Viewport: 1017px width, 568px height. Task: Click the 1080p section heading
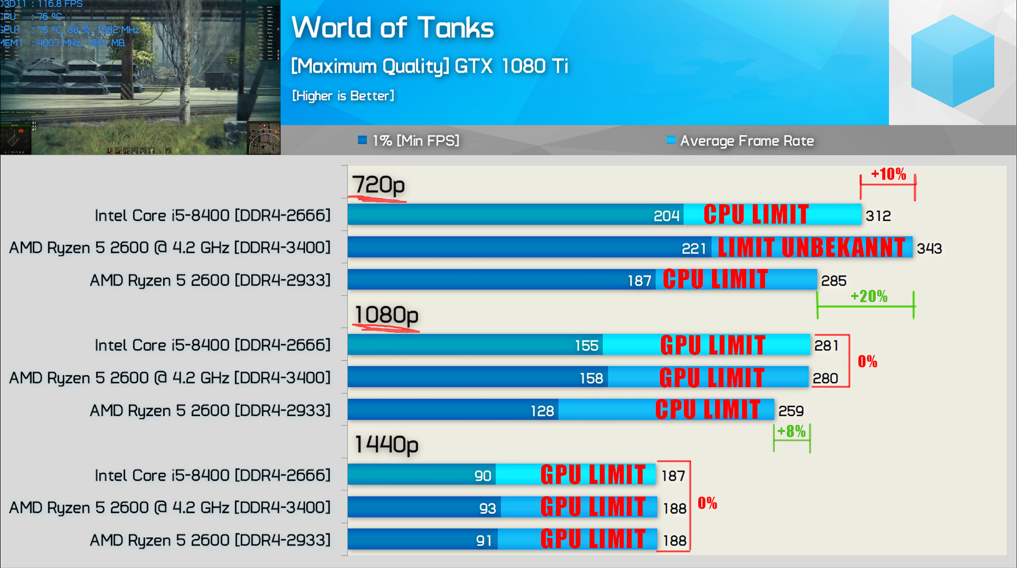pos(386,314)
